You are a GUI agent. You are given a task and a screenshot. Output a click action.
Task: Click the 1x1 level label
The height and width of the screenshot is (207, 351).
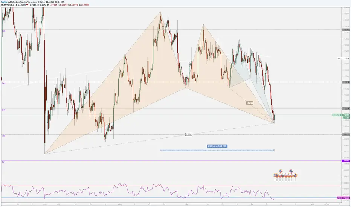[3, 162]
